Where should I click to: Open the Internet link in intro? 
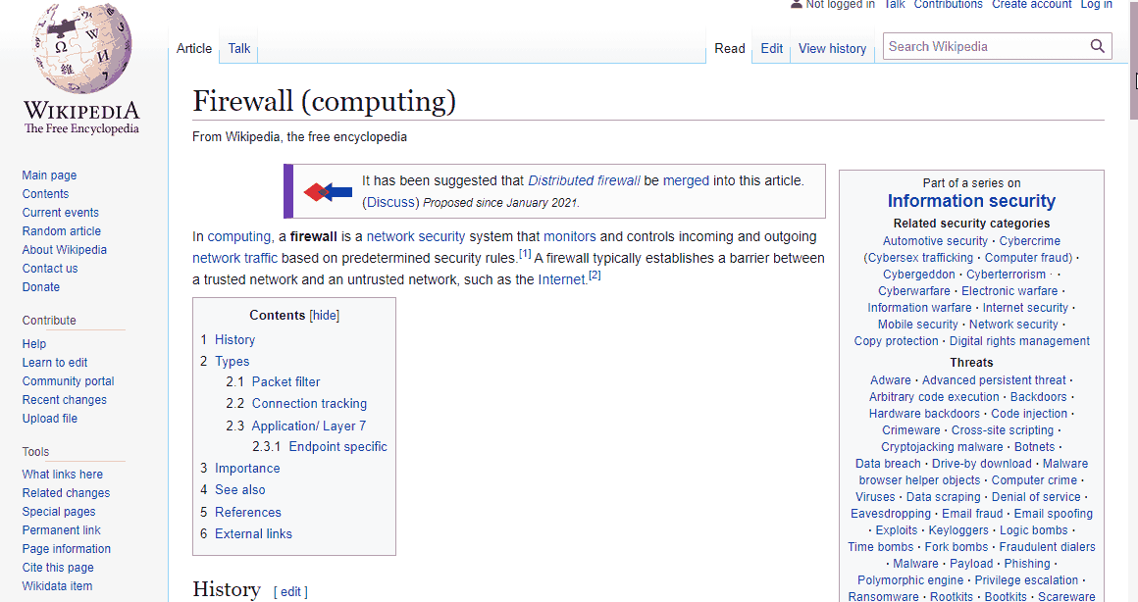562,280
